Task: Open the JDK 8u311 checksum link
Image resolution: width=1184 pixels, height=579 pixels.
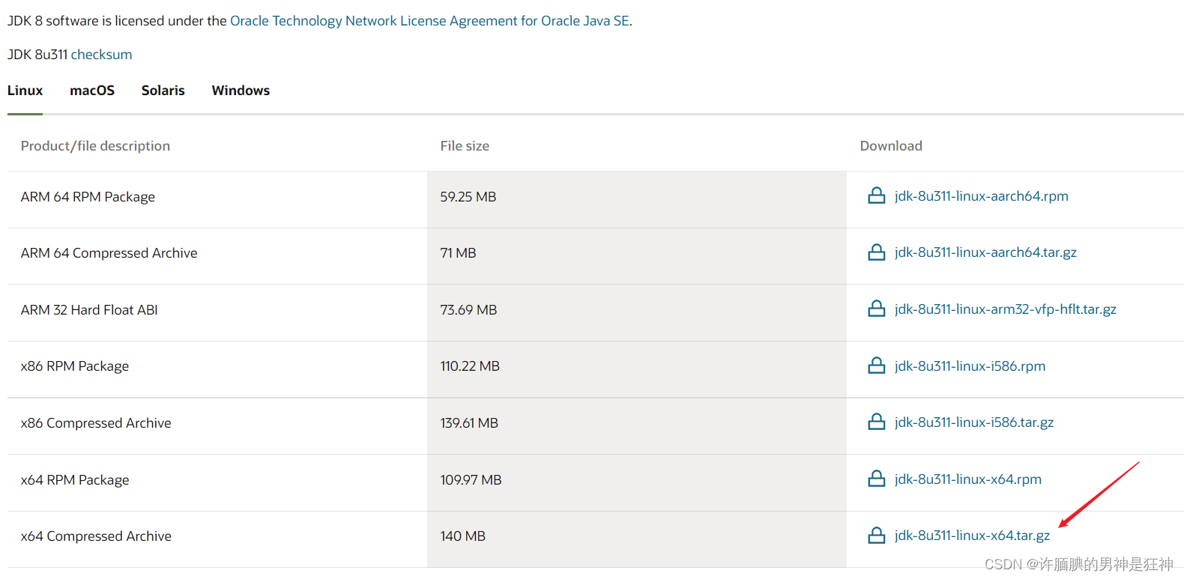Action: (x=101, y=55)
